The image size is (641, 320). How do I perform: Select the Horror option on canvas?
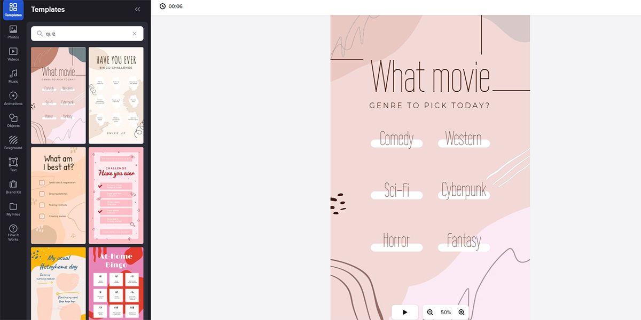click(x=396, y=241)
